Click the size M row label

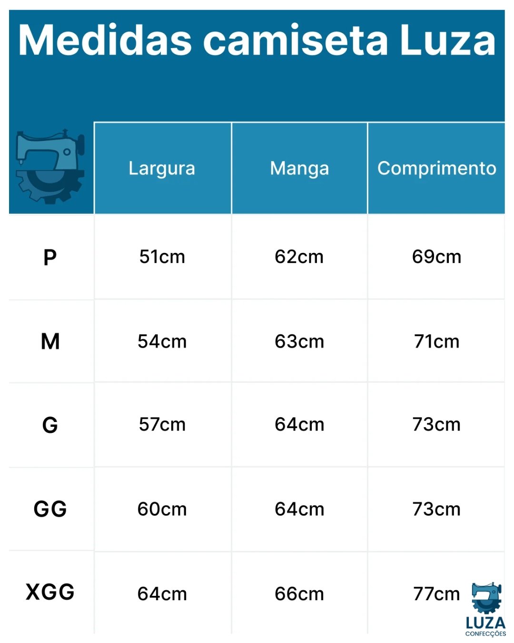[x=50, y=342]
